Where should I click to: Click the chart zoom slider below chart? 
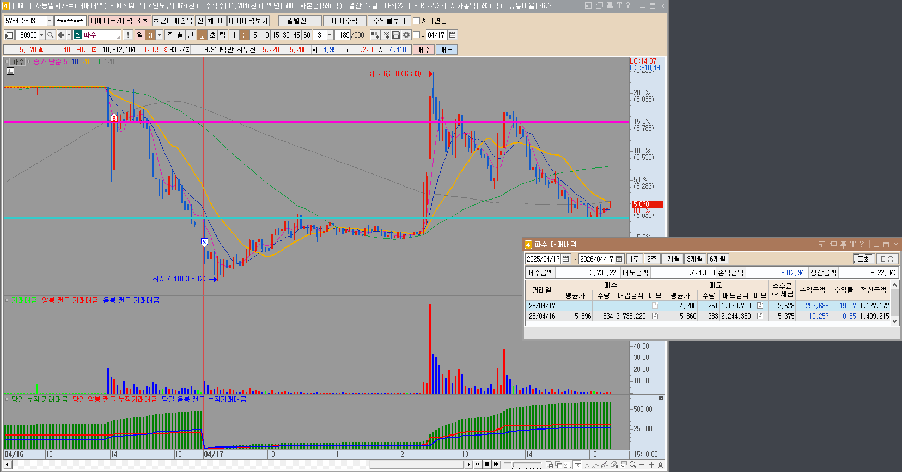point(523,465)
